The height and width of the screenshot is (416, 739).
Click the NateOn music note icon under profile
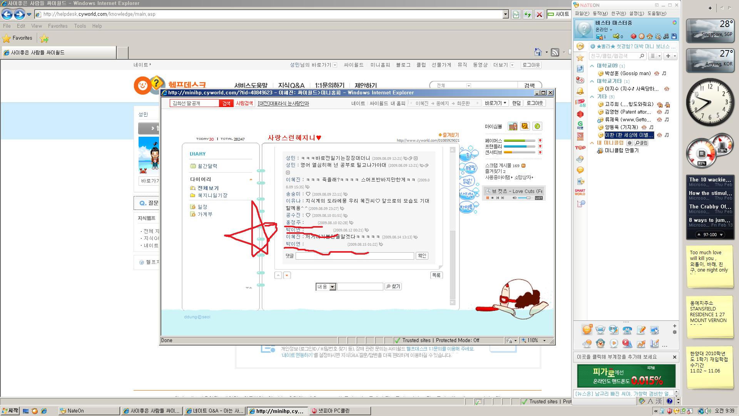coord(666,37)
